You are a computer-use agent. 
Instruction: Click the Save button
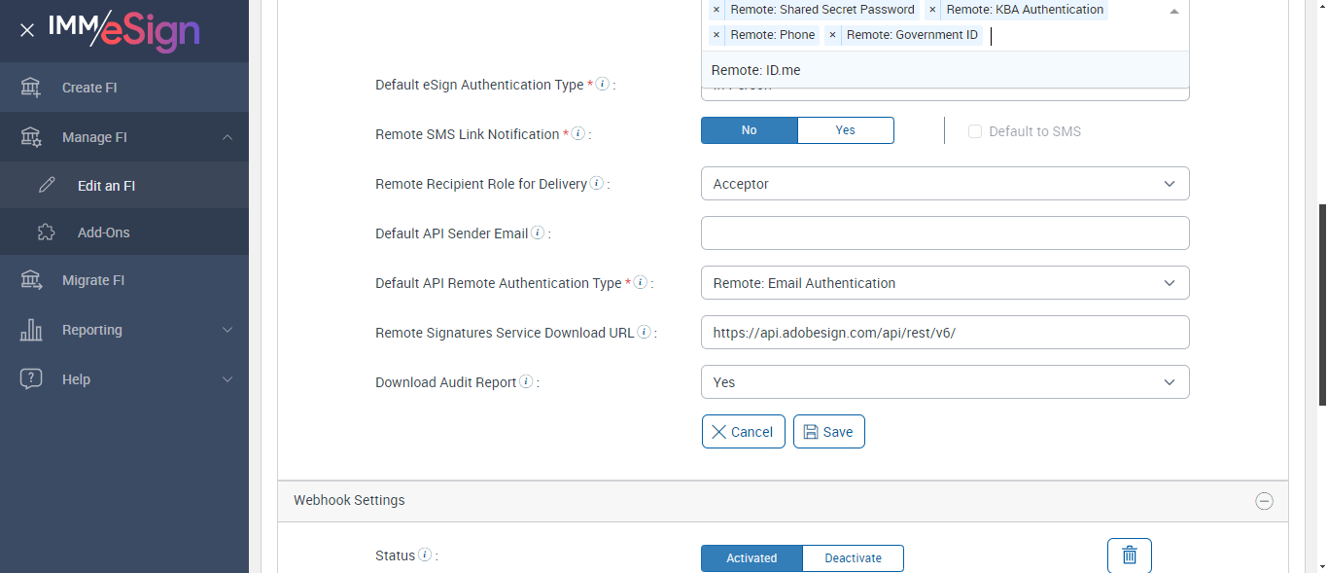pyautogui.click(x=828, y=432)
